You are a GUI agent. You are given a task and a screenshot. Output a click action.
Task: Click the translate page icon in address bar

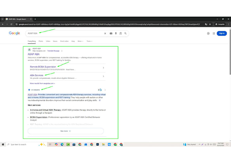206,24
